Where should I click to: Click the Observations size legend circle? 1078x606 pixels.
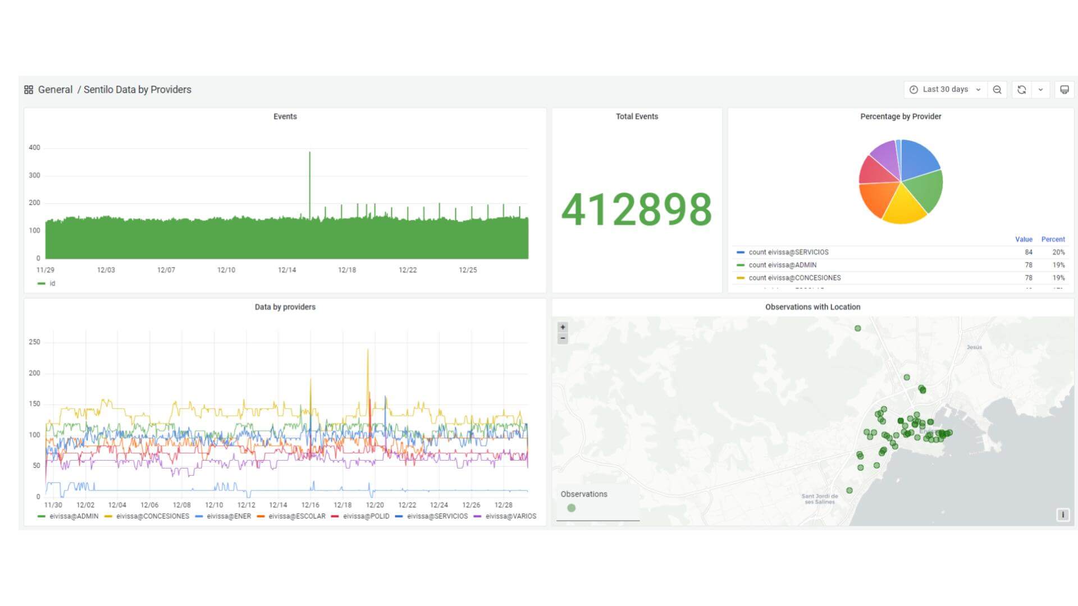(572, 507)
